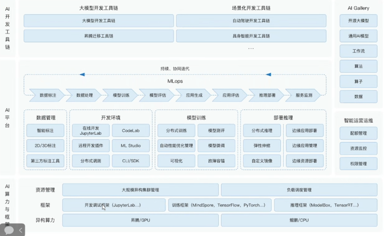The width and height of the screenshot is (384, 236).
Task: Open 工作流 in AI Gallery
Action: pyautogui.click(x=358, y=51)
